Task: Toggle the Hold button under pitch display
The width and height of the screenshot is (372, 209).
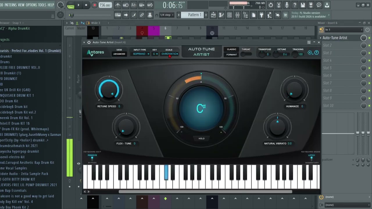Action: coord(201,138)
